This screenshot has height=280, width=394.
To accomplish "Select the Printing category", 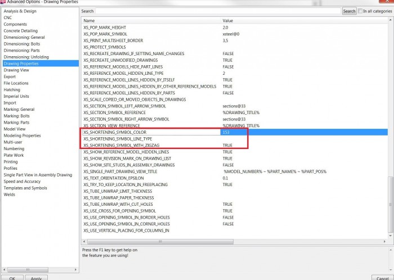I will pos(11,161).
